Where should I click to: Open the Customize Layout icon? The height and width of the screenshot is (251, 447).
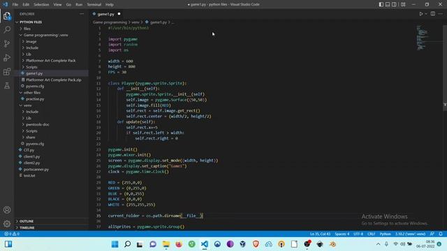click(x=403, y=4)
